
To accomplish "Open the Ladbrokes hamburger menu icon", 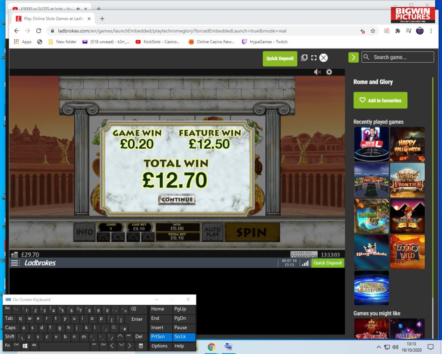I will pyautogui.click(x=15, y=263).
